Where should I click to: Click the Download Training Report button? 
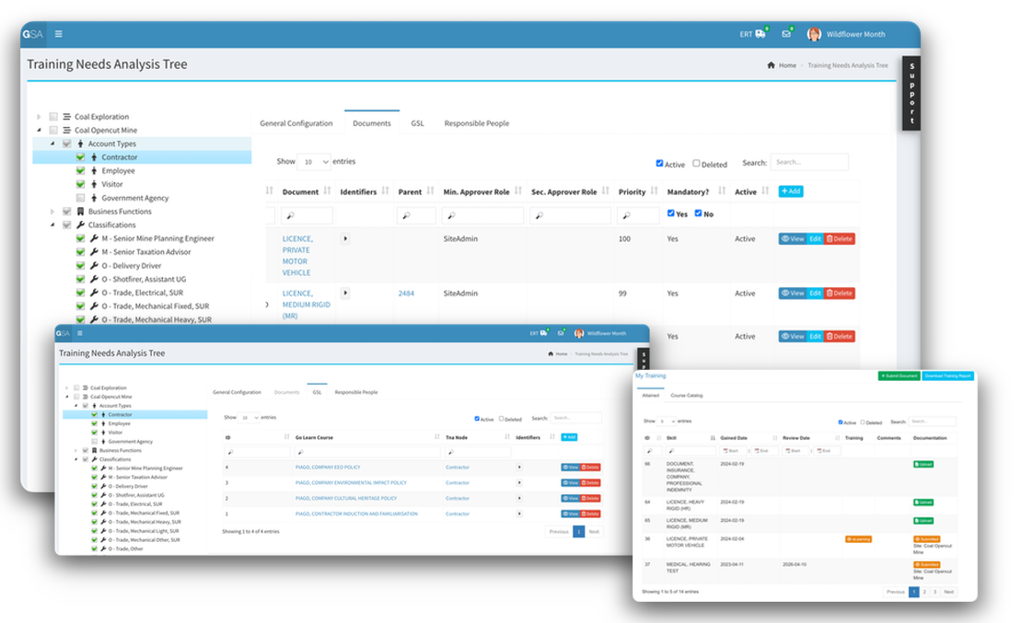tap(947, 376)
